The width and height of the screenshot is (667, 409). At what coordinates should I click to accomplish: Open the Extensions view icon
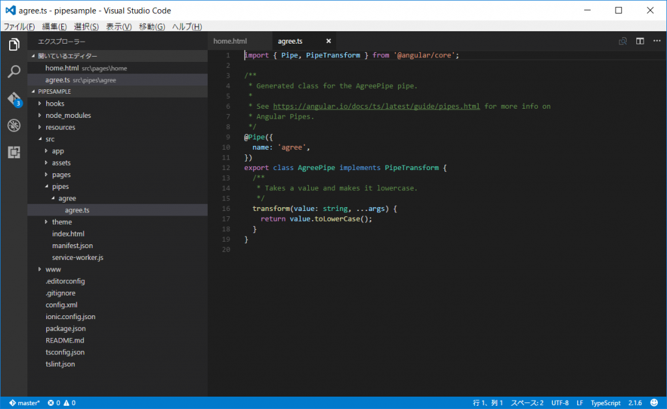14,152
